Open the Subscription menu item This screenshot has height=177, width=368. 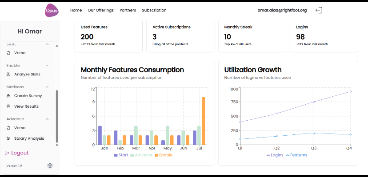click(154, 10)
